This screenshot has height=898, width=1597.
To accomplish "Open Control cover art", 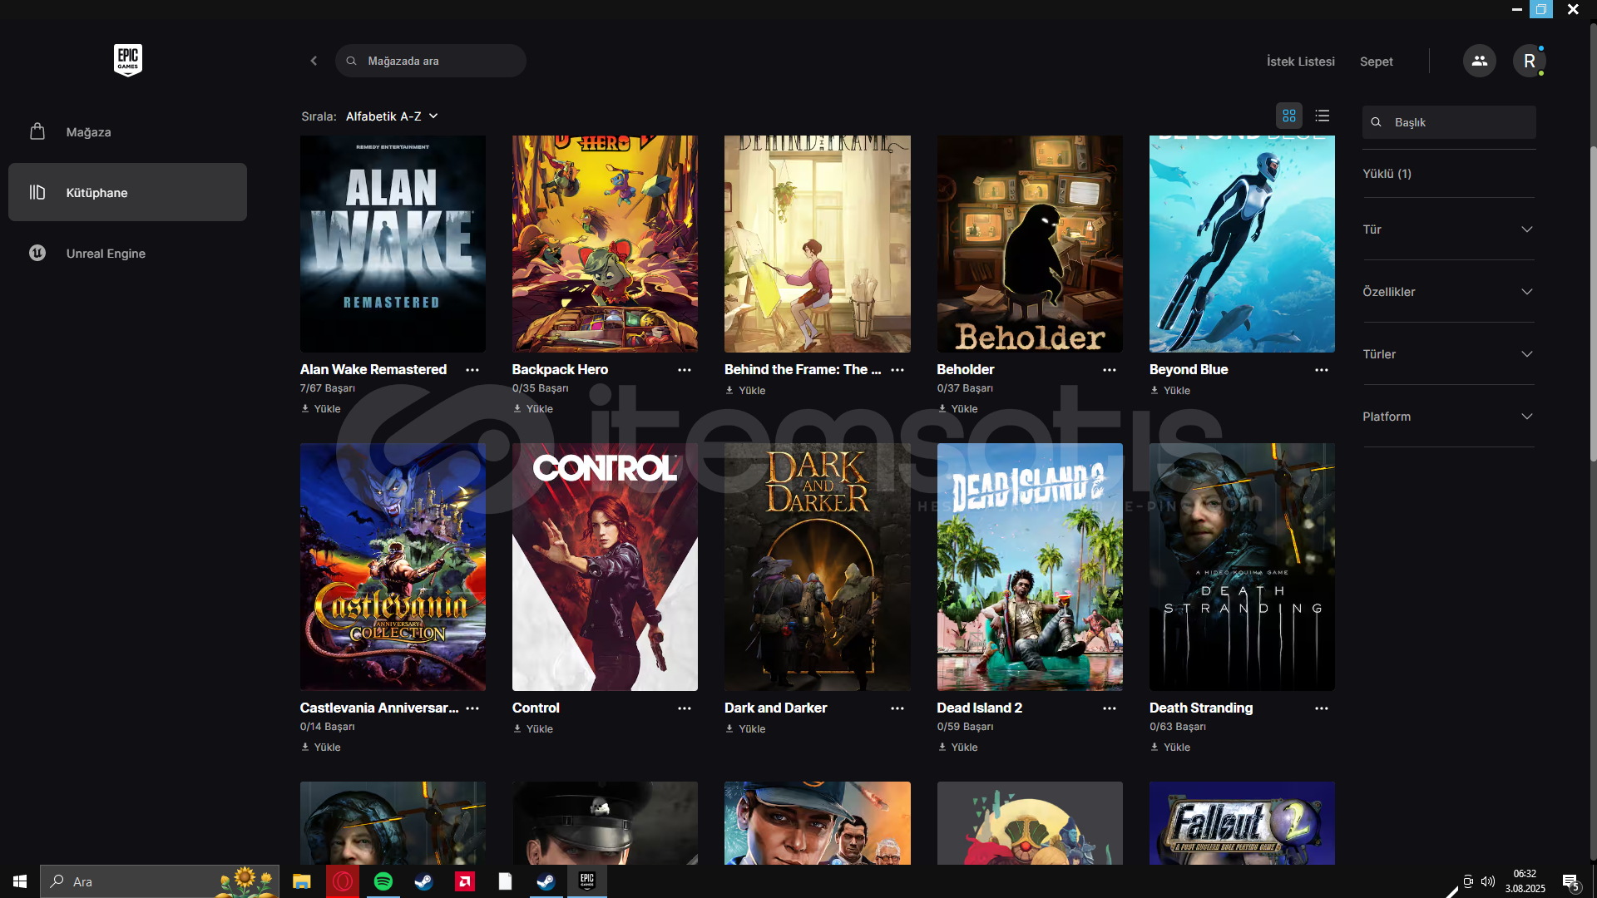I will [605, 566].
